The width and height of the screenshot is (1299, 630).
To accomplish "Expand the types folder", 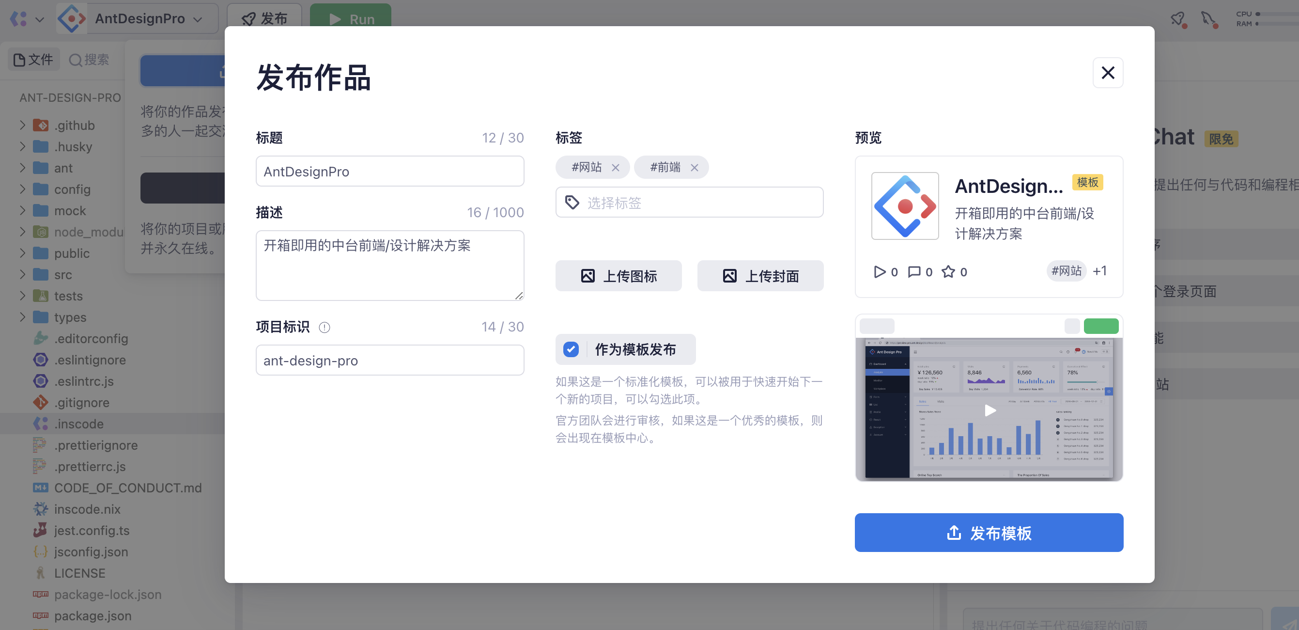I will pyautogui.click(x=22, y=317).
